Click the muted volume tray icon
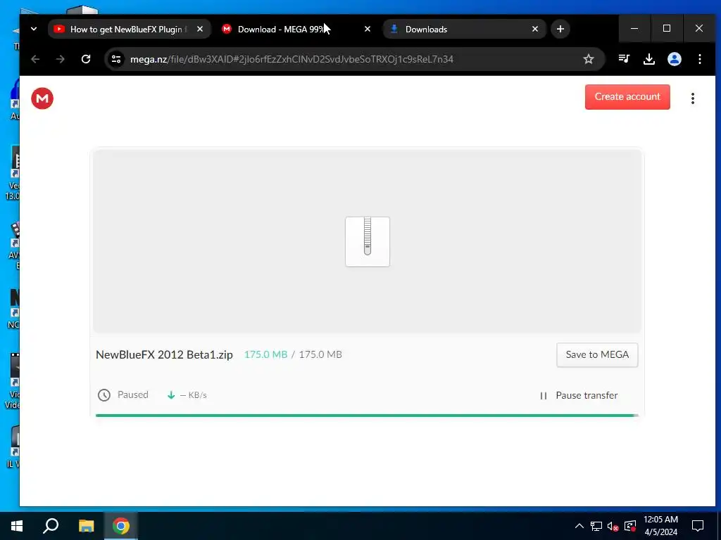 (613, 526)
